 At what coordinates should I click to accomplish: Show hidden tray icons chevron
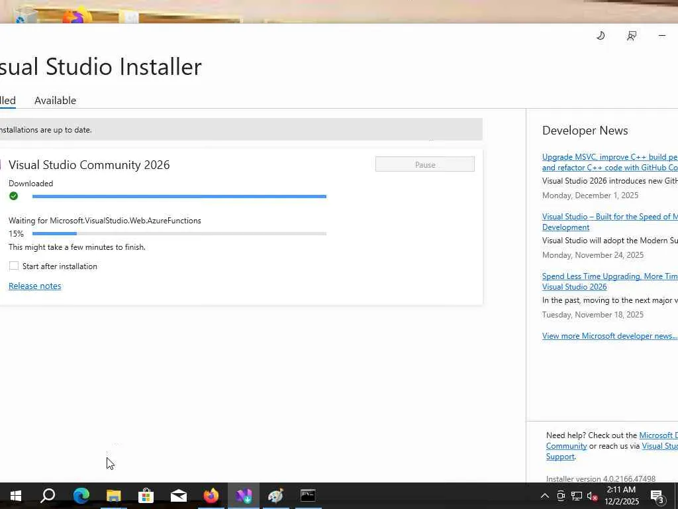click(x=545, y=496)
